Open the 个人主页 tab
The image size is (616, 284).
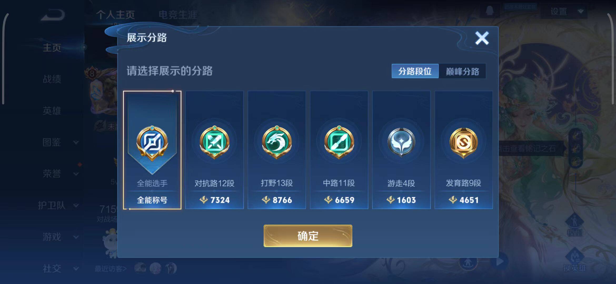[x=115, y=15]
